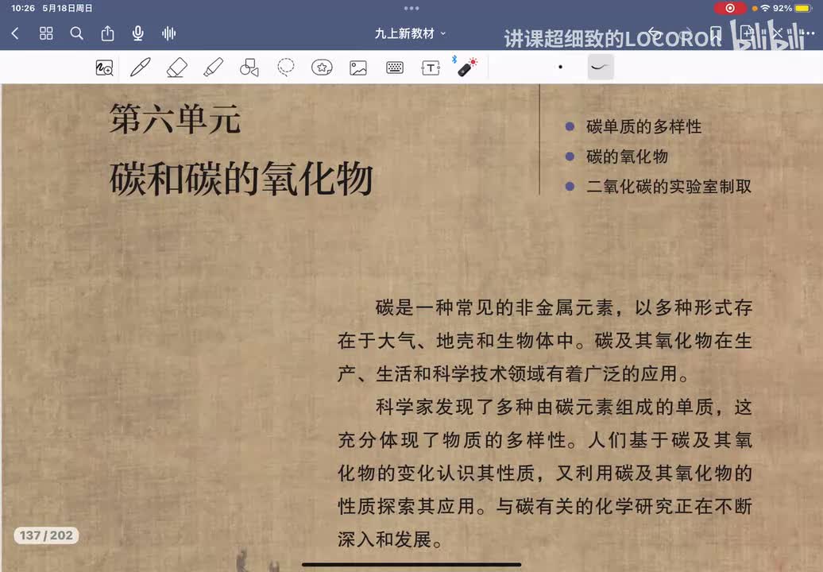
Task: Tap the battery status at 92%
Action: pos(793,9)
